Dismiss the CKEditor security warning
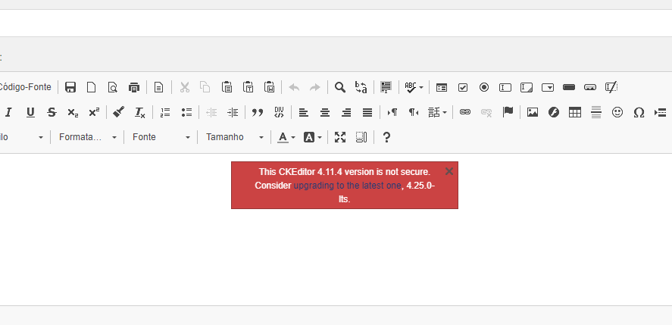Viewport: 672px width, 325px height. 449,171
